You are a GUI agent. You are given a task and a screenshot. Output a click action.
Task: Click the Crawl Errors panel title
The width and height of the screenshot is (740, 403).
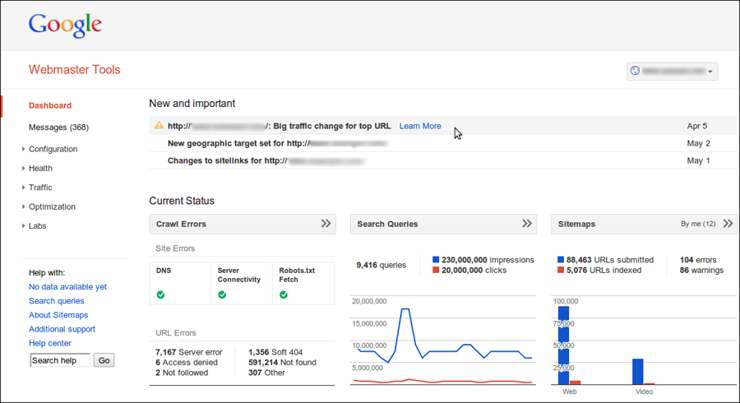(x=181, y=225)
